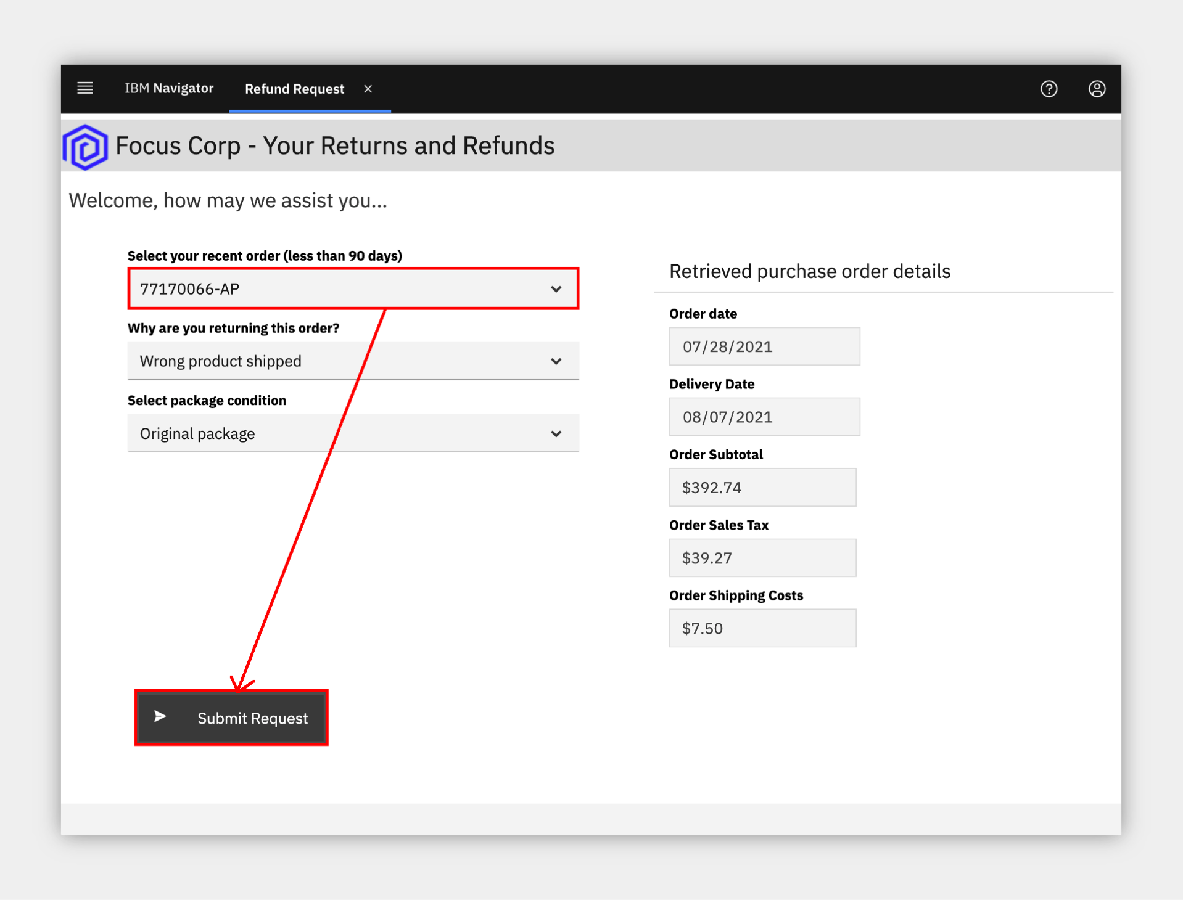1183x900 pixels.
Task: Click the 'Order Subtotal' label
Action: point(716,454)
